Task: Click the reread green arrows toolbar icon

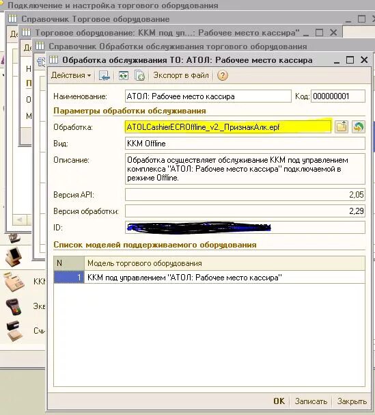Action: point(123,75)
